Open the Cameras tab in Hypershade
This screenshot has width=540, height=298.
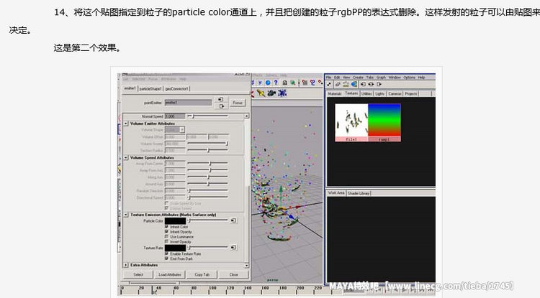395,93
